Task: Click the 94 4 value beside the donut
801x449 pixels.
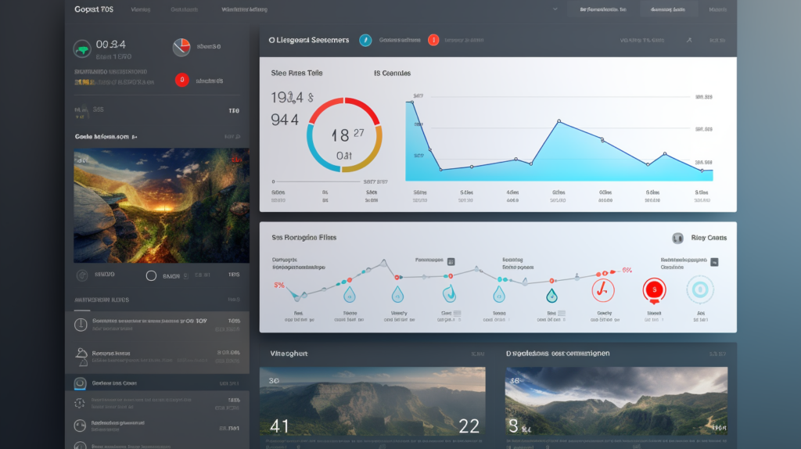Action: point(285,120)
